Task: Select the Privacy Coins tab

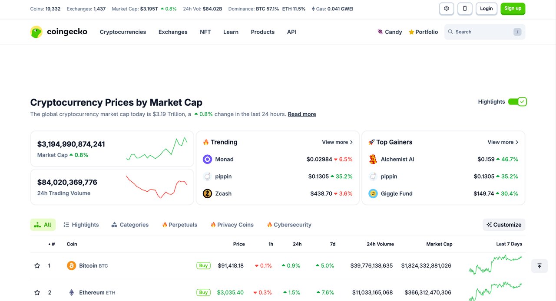Action: coord(232,225)
